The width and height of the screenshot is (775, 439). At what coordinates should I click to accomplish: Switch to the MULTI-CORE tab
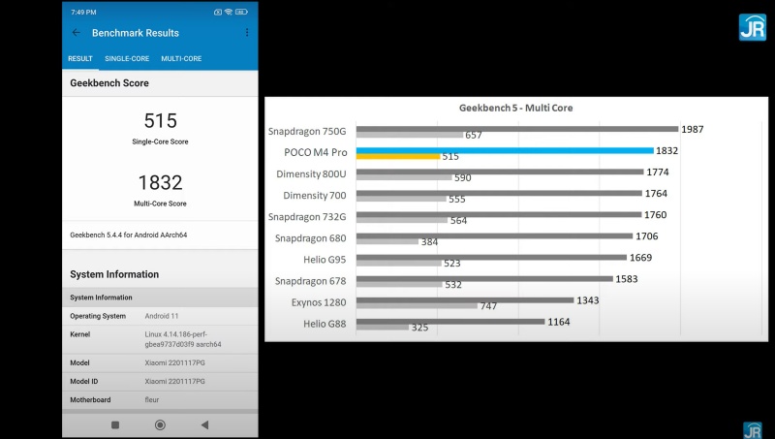point(181,58)
